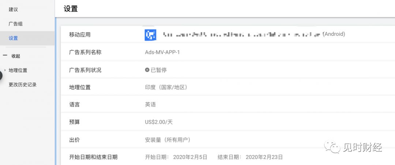The height and width of the screenshot is (165, 395).
Task: Click the blue mobile app icon
Action: 150,35
